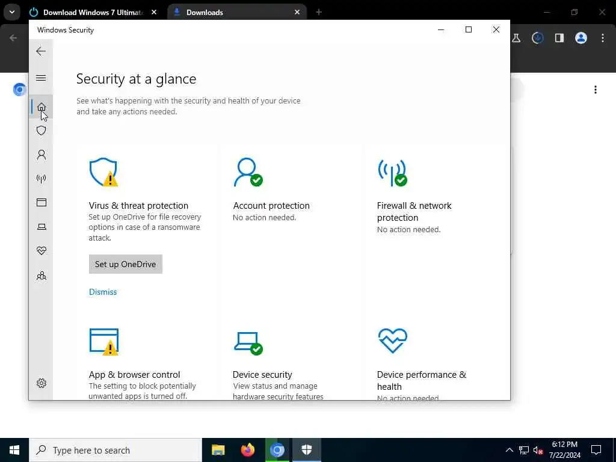Image resolution: width=616 pixels, height=462 pixels.
Task: Open Firewall & network antenna icon in sidebar
Action: click(42, 179)
